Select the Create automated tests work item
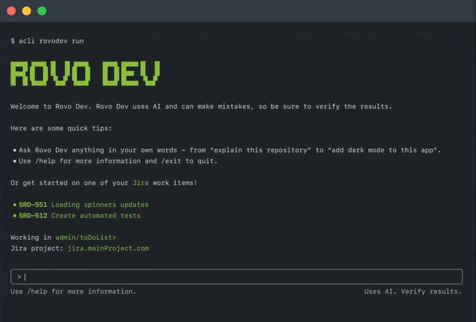Image resolution: width=476 pixels, height=322 pixels. pos(96,216)
